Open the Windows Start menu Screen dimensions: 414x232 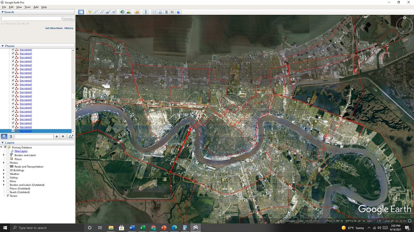coord(5,228)
